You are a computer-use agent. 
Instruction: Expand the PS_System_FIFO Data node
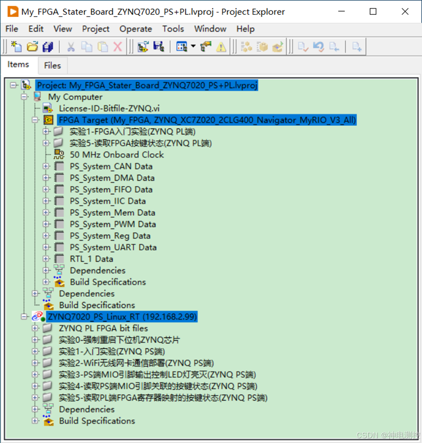pos(46,189)
